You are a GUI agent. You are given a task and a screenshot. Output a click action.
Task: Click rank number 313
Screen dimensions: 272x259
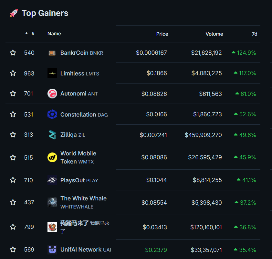28,135
